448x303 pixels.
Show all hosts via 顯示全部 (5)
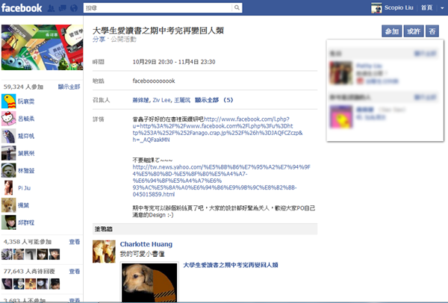coord(214,100)
